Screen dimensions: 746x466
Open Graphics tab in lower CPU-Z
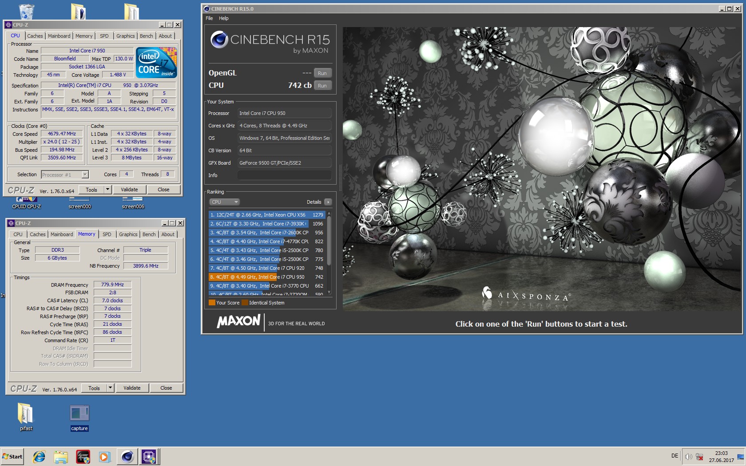pos(128,234)
